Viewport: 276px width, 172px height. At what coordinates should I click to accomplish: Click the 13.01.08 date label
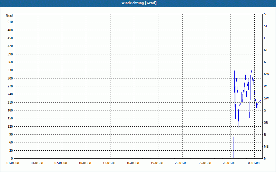click(109, 163)
